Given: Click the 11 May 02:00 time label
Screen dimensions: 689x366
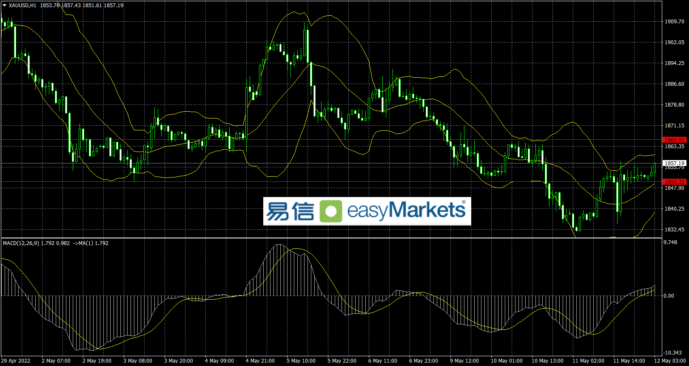Looking at the screenshot, I should click(588, 361).
